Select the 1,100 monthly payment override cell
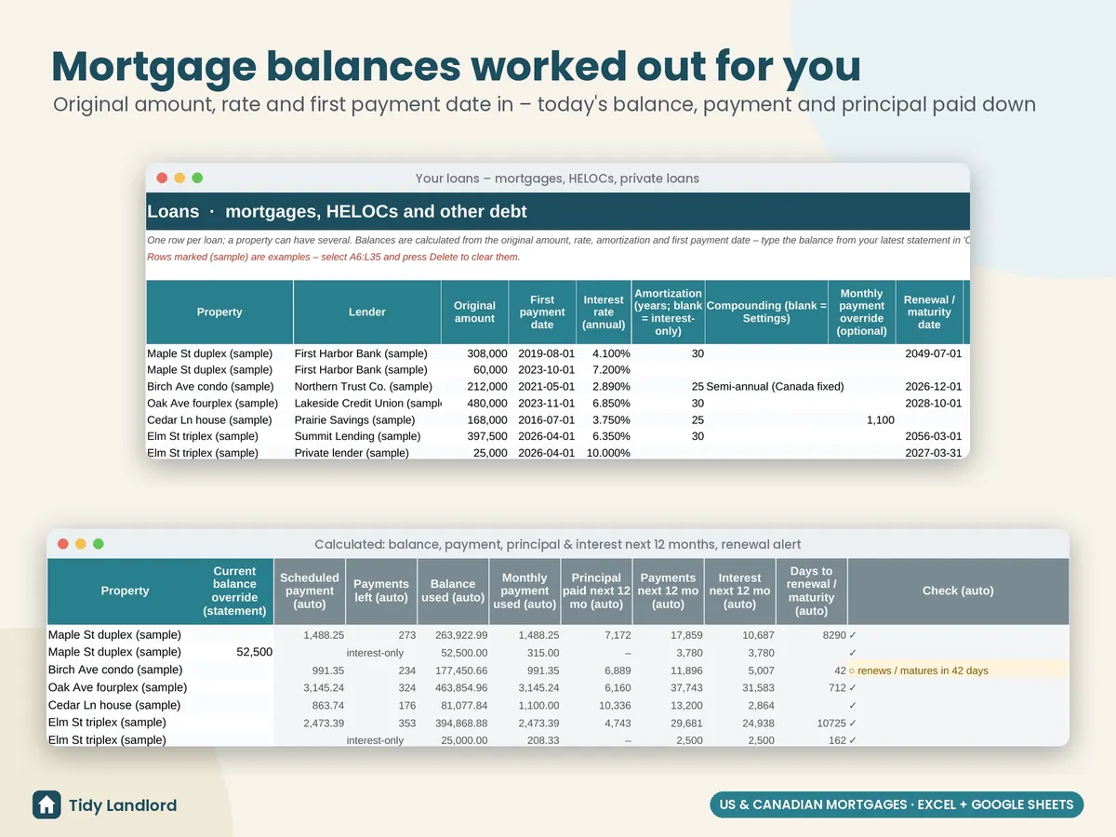 [862, 420]
